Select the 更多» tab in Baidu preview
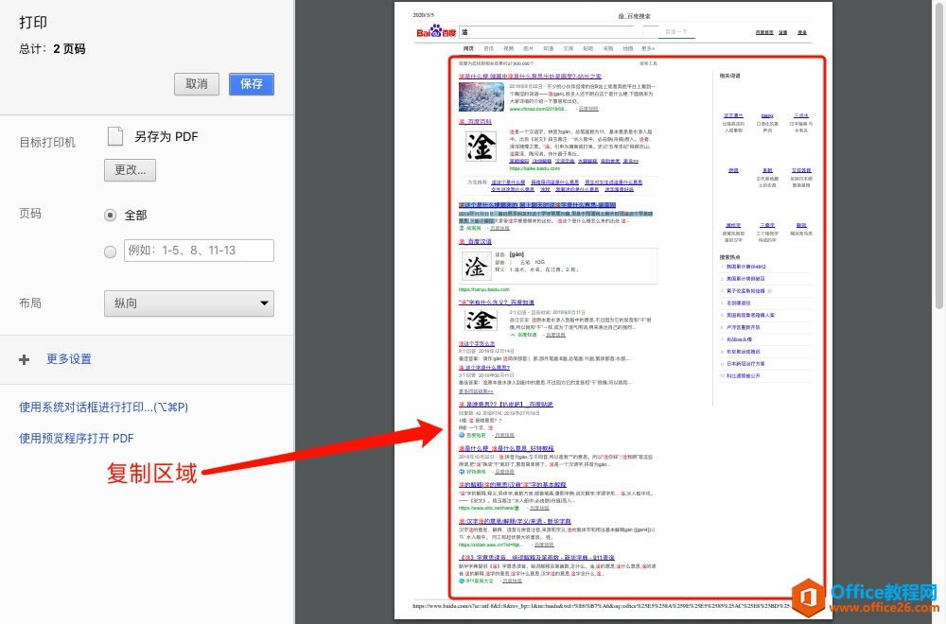This screenshot has height=624, width=946. 647,47
